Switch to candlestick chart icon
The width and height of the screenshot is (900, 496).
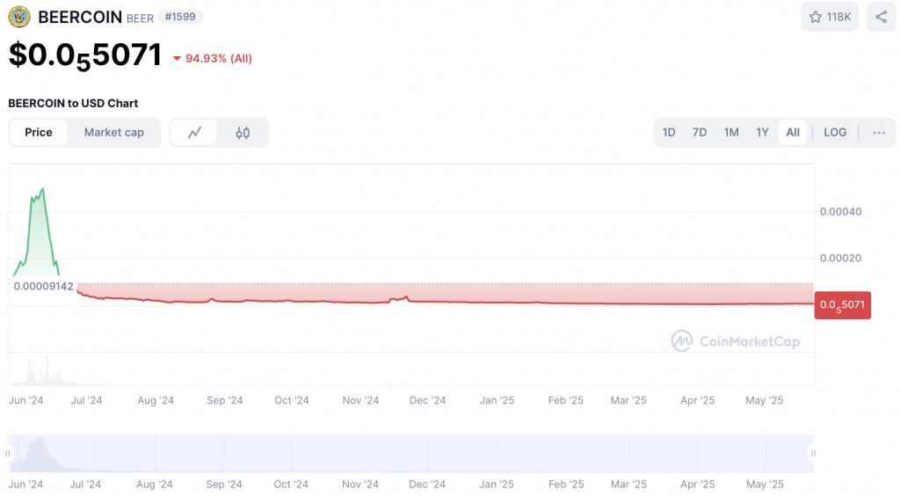pyautogui.click(x=243, y=133)
